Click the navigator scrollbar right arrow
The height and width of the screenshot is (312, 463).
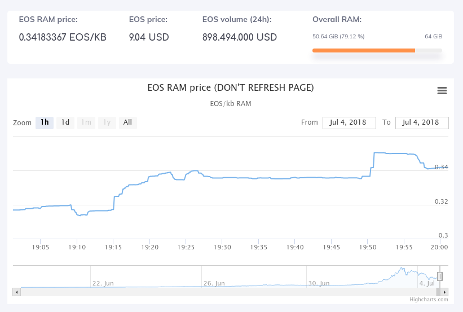click(444, 292)
